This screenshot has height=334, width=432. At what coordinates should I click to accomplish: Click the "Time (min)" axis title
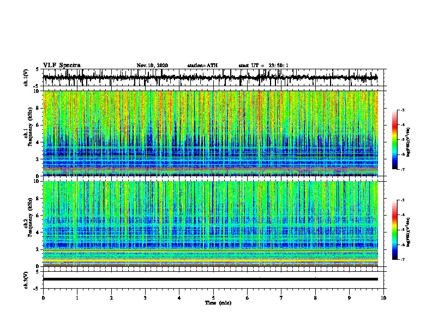[x=218, y=303]
